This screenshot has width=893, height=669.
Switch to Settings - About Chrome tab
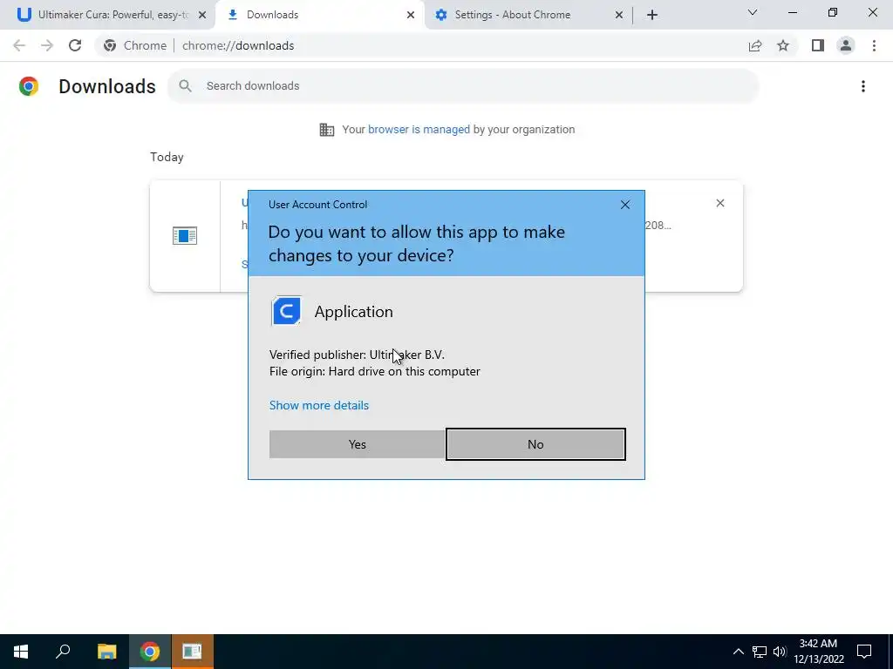[x=529, y=15]
